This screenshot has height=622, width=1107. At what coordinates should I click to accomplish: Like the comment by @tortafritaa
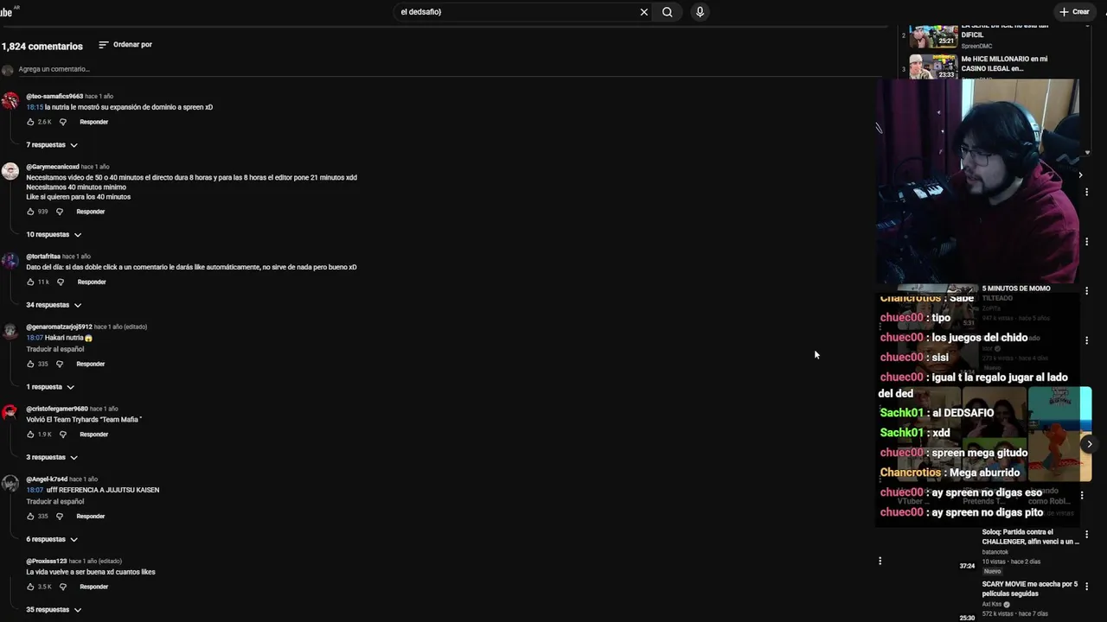point(30,282)
